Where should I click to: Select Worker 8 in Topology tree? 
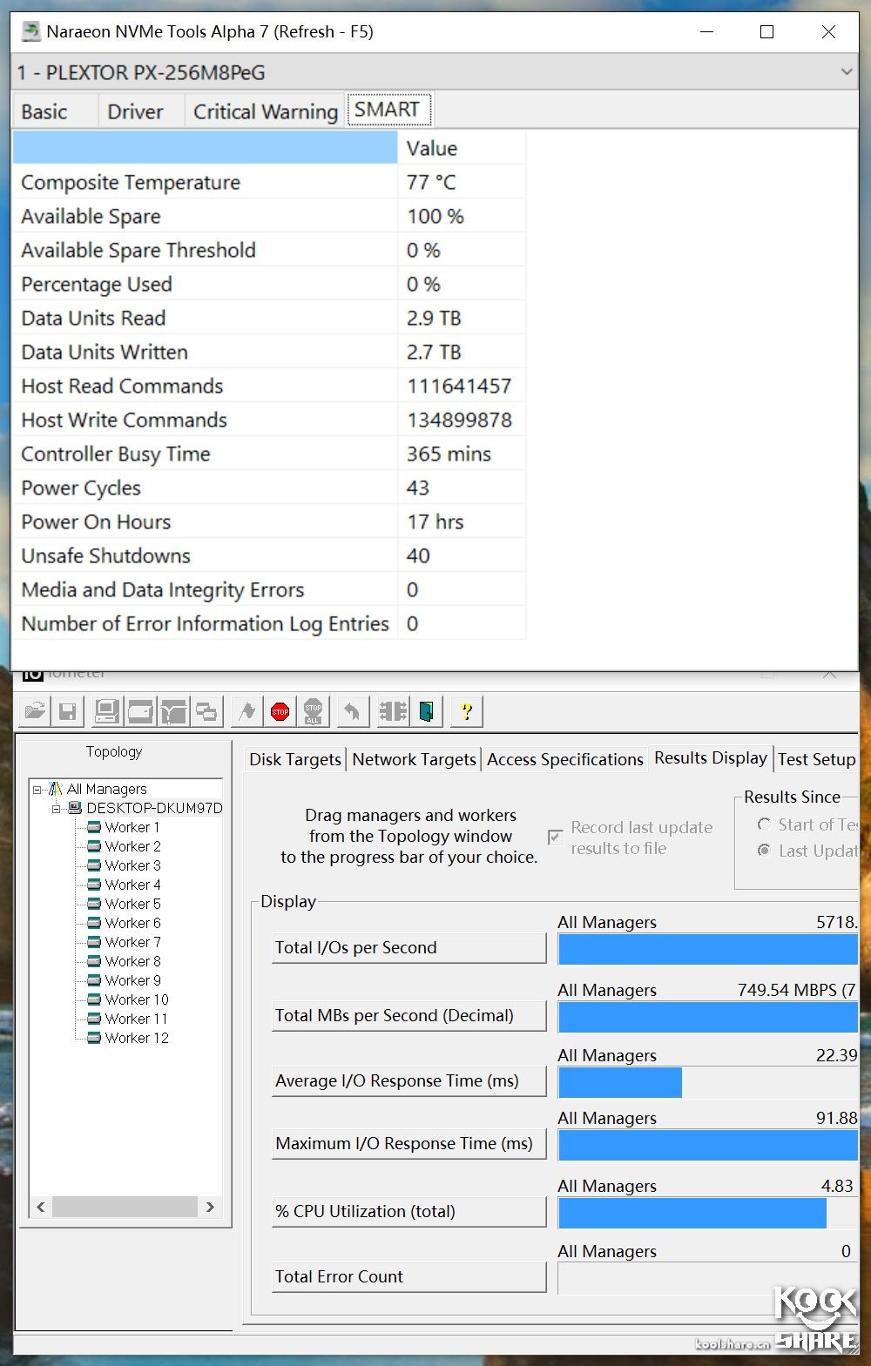coord(132,961)
